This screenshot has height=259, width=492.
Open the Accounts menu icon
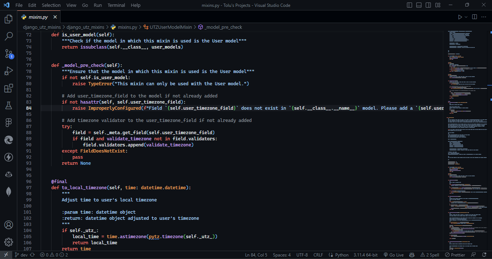pyautogui.click(x=9, y=225)
